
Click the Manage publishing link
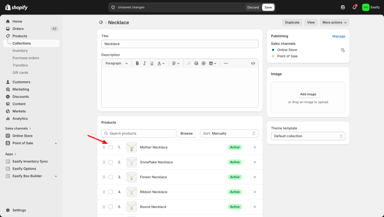coord(339,36)
